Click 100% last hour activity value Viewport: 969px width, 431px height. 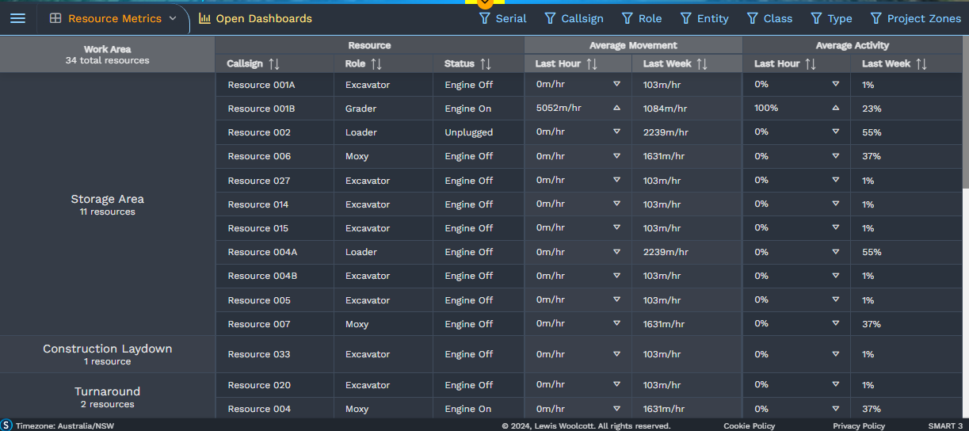[x=766, y=108]
